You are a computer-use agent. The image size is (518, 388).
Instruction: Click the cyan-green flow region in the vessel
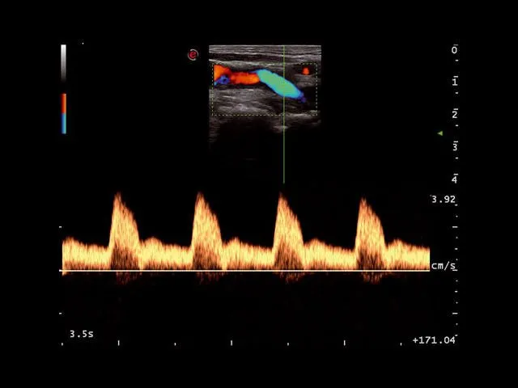[x=279, y=83]
